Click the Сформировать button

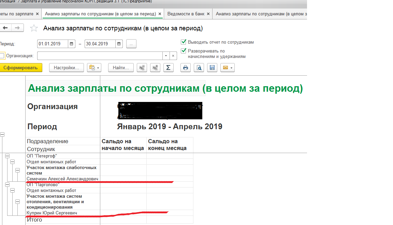click(20, 67)
